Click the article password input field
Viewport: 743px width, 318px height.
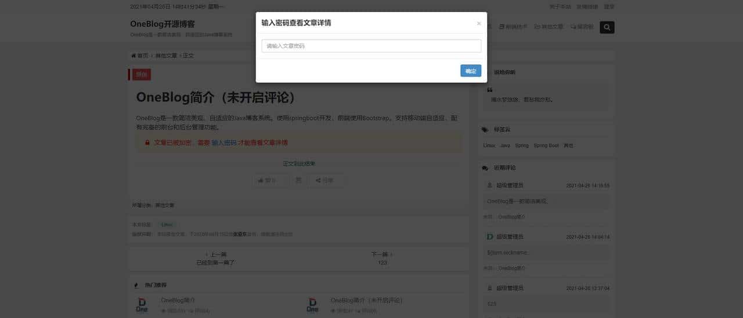point(371,46)
